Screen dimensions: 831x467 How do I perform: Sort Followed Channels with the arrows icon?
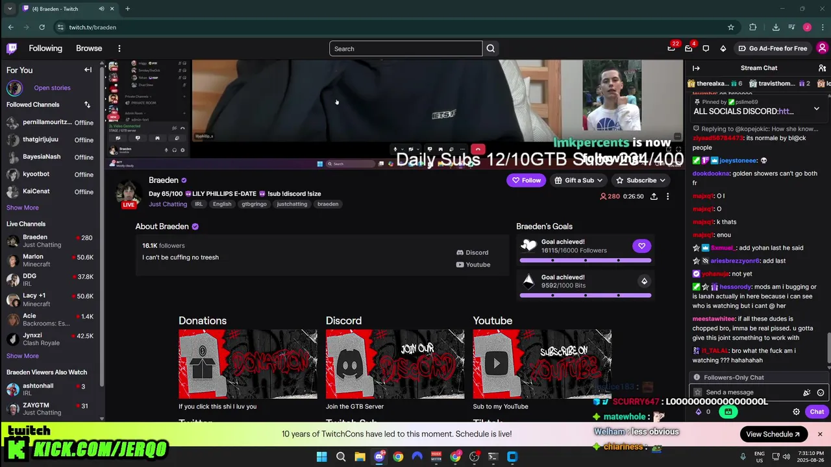[87, 104]
